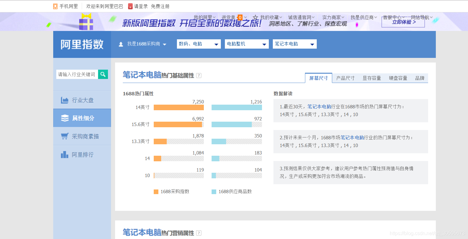The height and width of the screenshot is (239, 468).
Task: Expand the 客服中心 top menu
Action: (394, 18)
